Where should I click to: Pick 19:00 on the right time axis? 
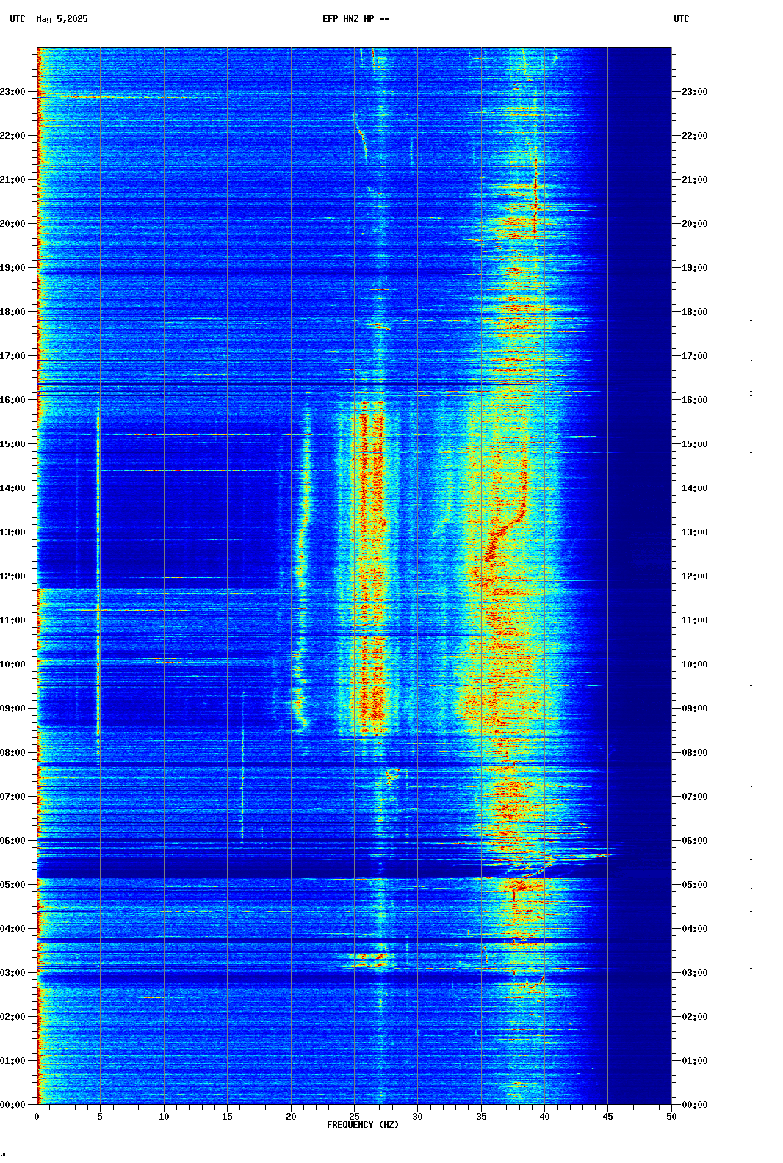(695, 268)
